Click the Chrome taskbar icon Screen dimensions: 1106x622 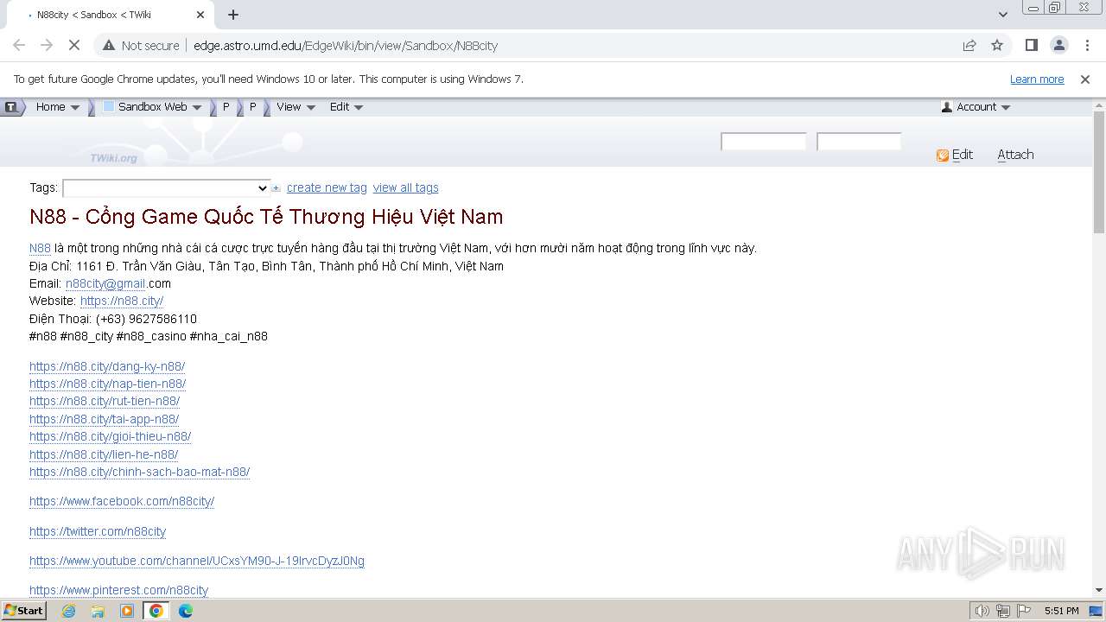156,611
